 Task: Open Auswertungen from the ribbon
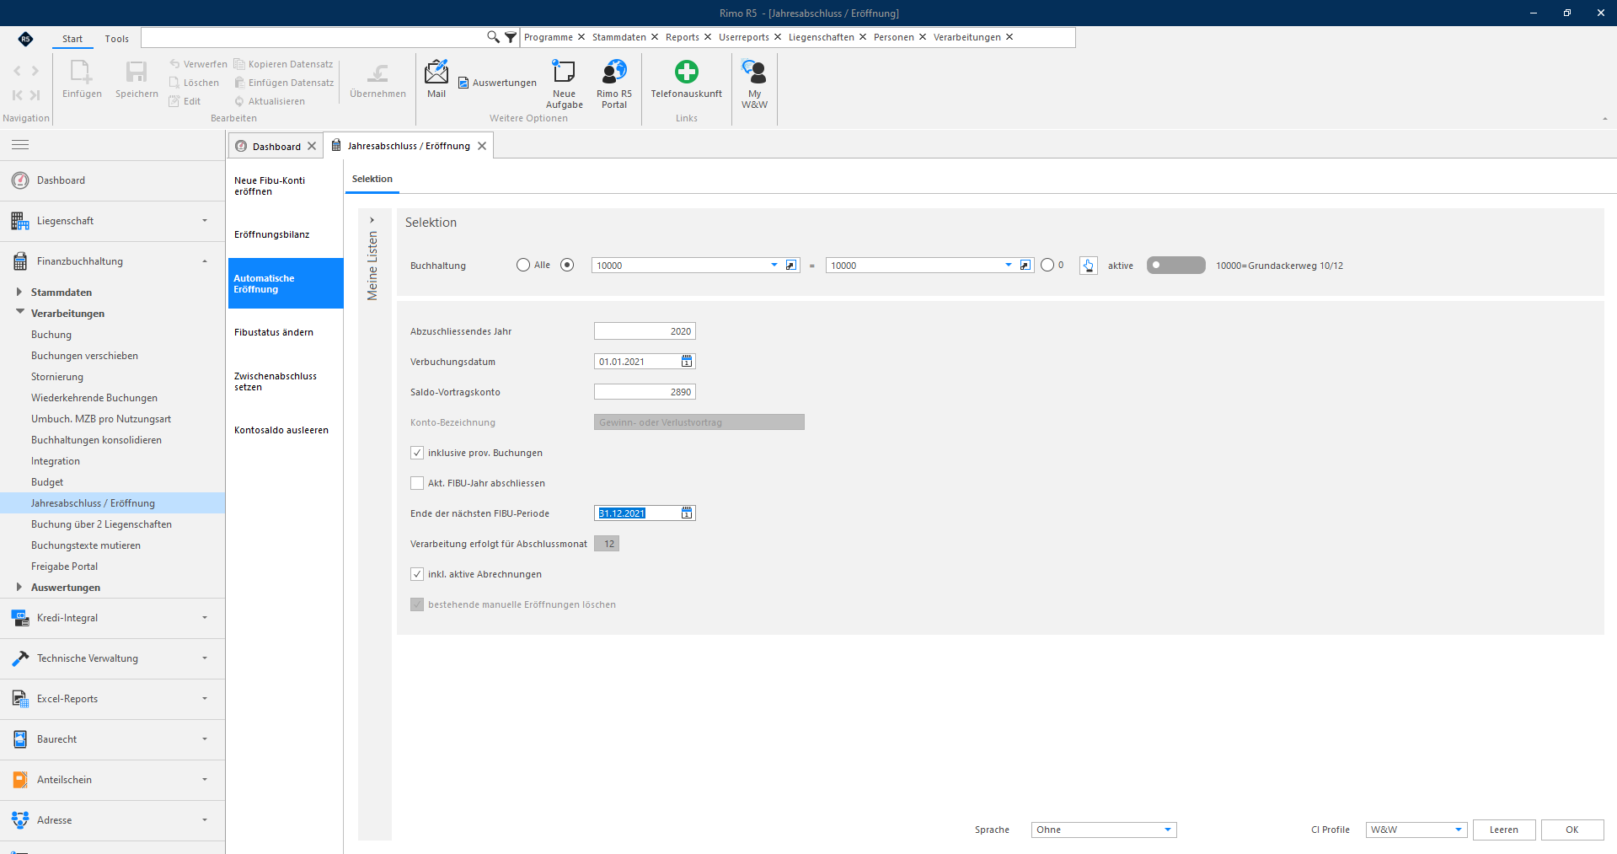(497, 83)
